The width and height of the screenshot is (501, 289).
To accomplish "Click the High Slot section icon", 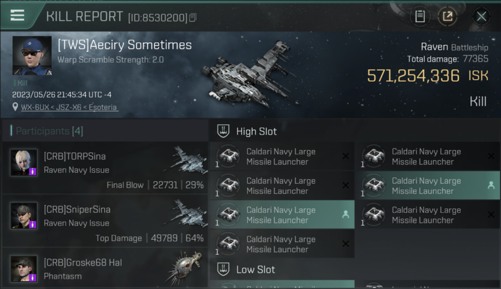I will [224, 131].
